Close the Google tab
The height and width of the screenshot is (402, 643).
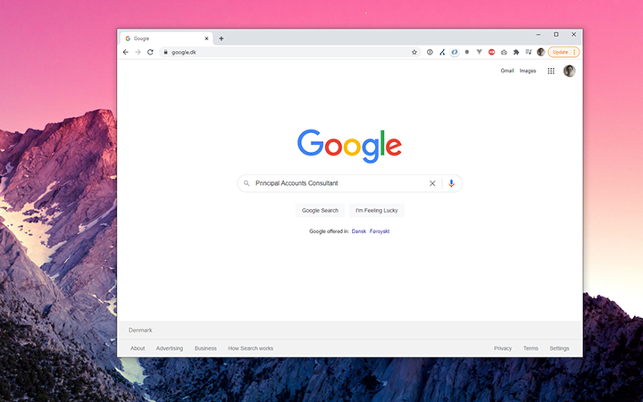[206, 38]
